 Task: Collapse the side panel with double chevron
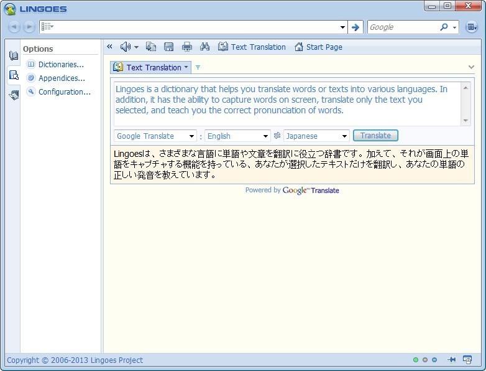109,47
